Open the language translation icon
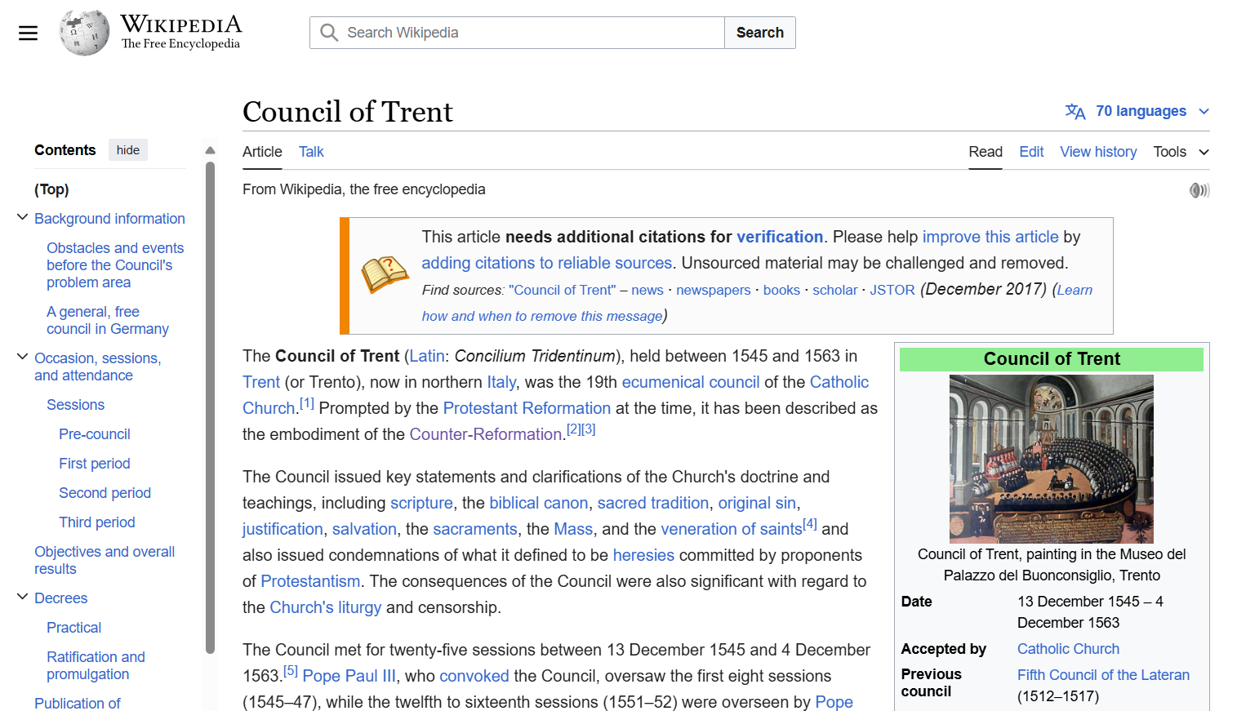The height and width of the screenshot is (711, 1237). 1075,111
